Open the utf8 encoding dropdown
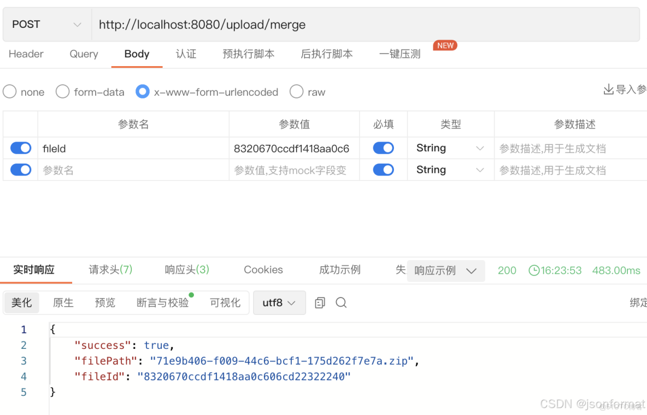This screenshot has width=647, height=415. tap(279, 302)
